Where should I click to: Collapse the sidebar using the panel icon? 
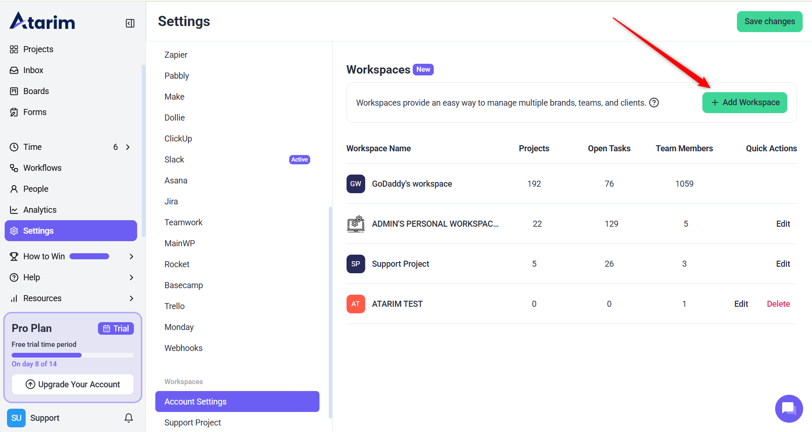pyautogui.click(x=130, y=23)
